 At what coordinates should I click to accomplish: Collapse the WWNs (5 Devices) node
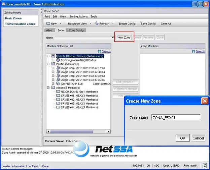[x=48, y=64]
